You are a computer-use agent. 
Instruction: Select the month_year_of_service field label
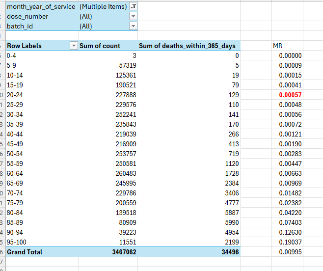(42, 6)
